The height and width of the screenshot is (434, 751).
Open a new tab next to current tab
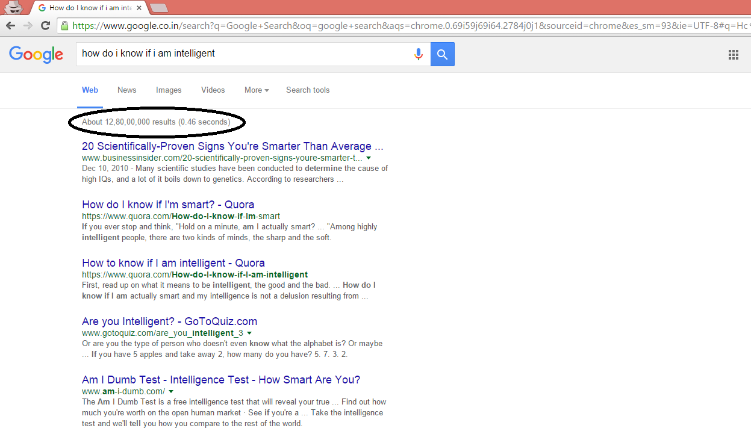pos(159,8)
